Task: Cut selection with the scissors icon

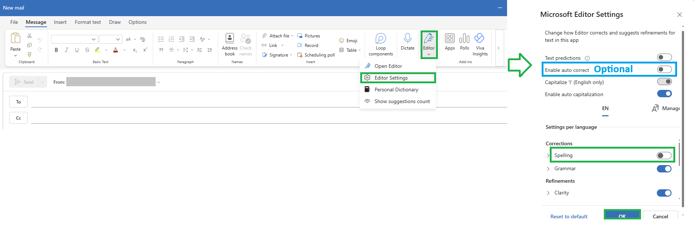Action: point(29,36)
